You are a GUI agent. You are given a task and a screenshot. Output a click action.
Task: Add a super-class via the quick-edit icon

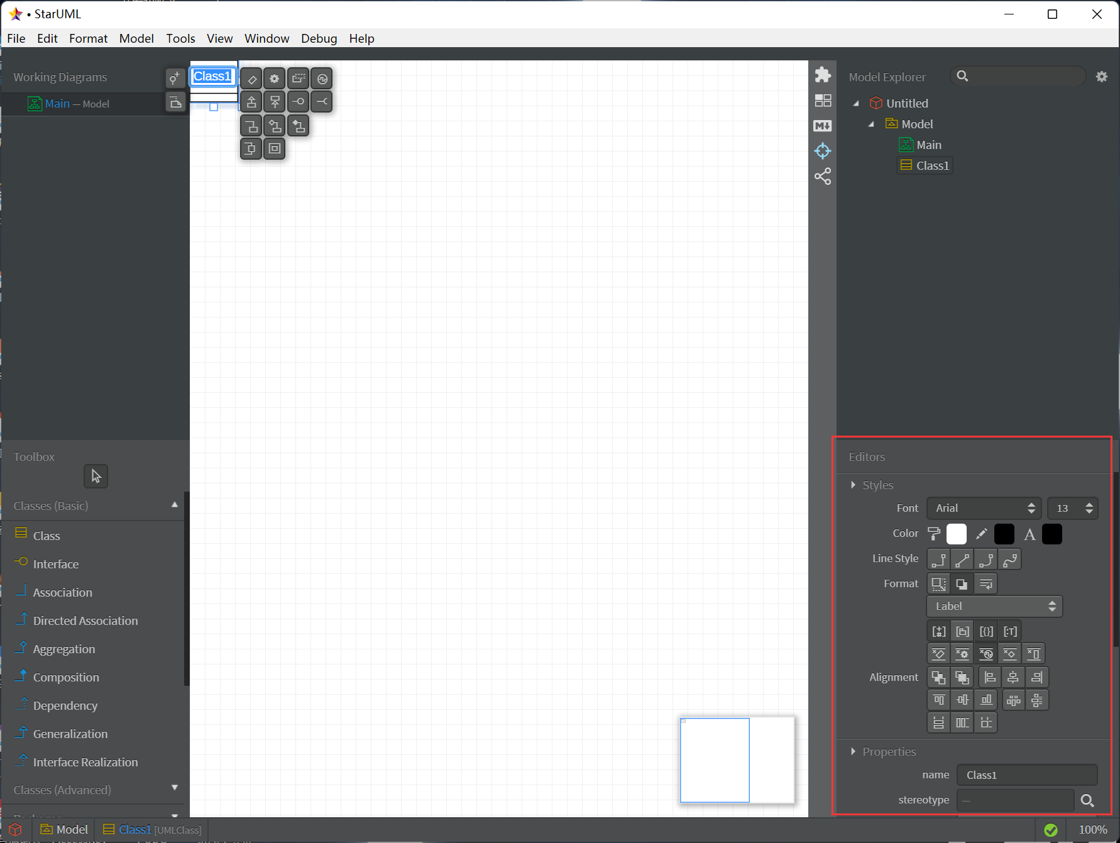[x=275, y=102]
